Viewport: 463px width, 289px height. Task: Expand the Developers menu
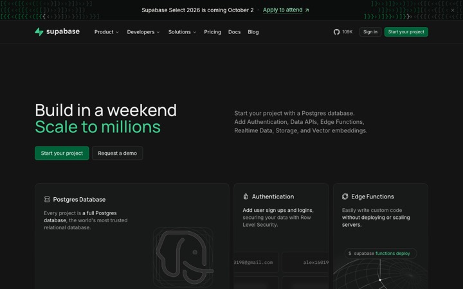(143, 32)
